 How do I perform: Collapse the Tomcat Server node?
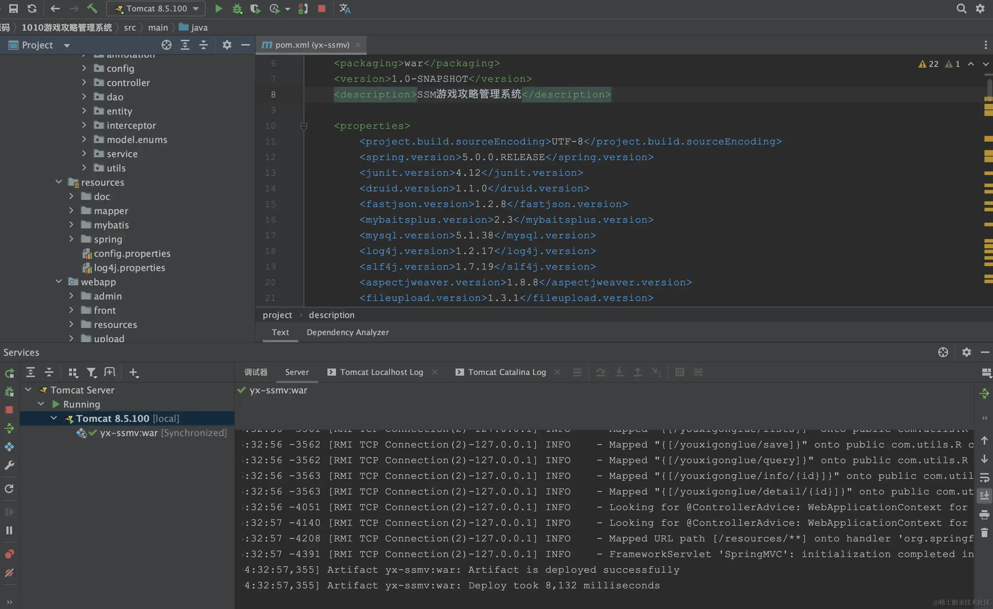pyautogui.click(x=28, y=390)
